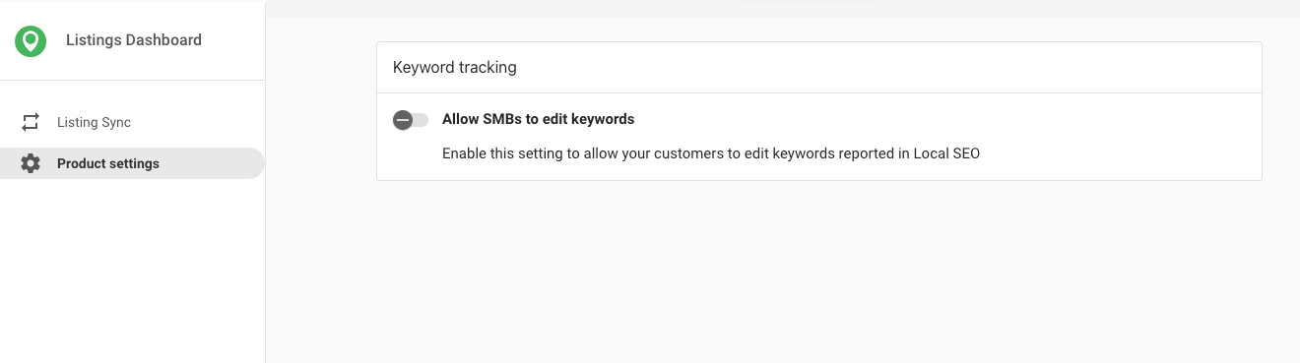Click the Product settings text label

(x=108, y=163)
